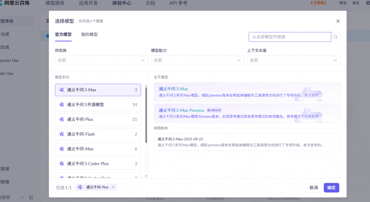Click the 阿里云百炼 logo icon
The image size is (370, 202).
1,3
